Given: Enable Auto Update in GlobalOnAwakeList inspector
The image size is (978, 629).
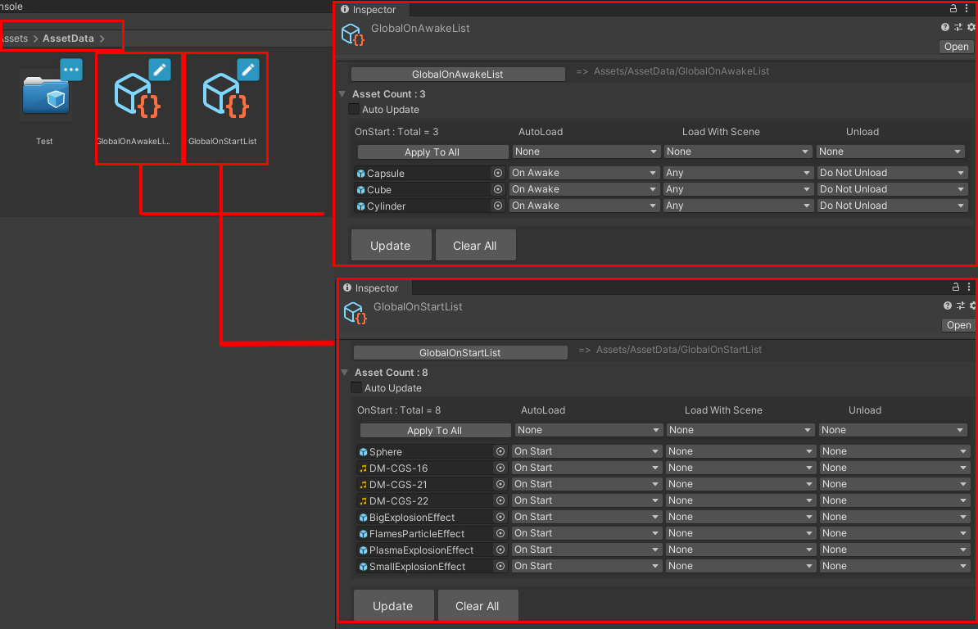Looking at the screenshot, I should [x=354, y=110].
